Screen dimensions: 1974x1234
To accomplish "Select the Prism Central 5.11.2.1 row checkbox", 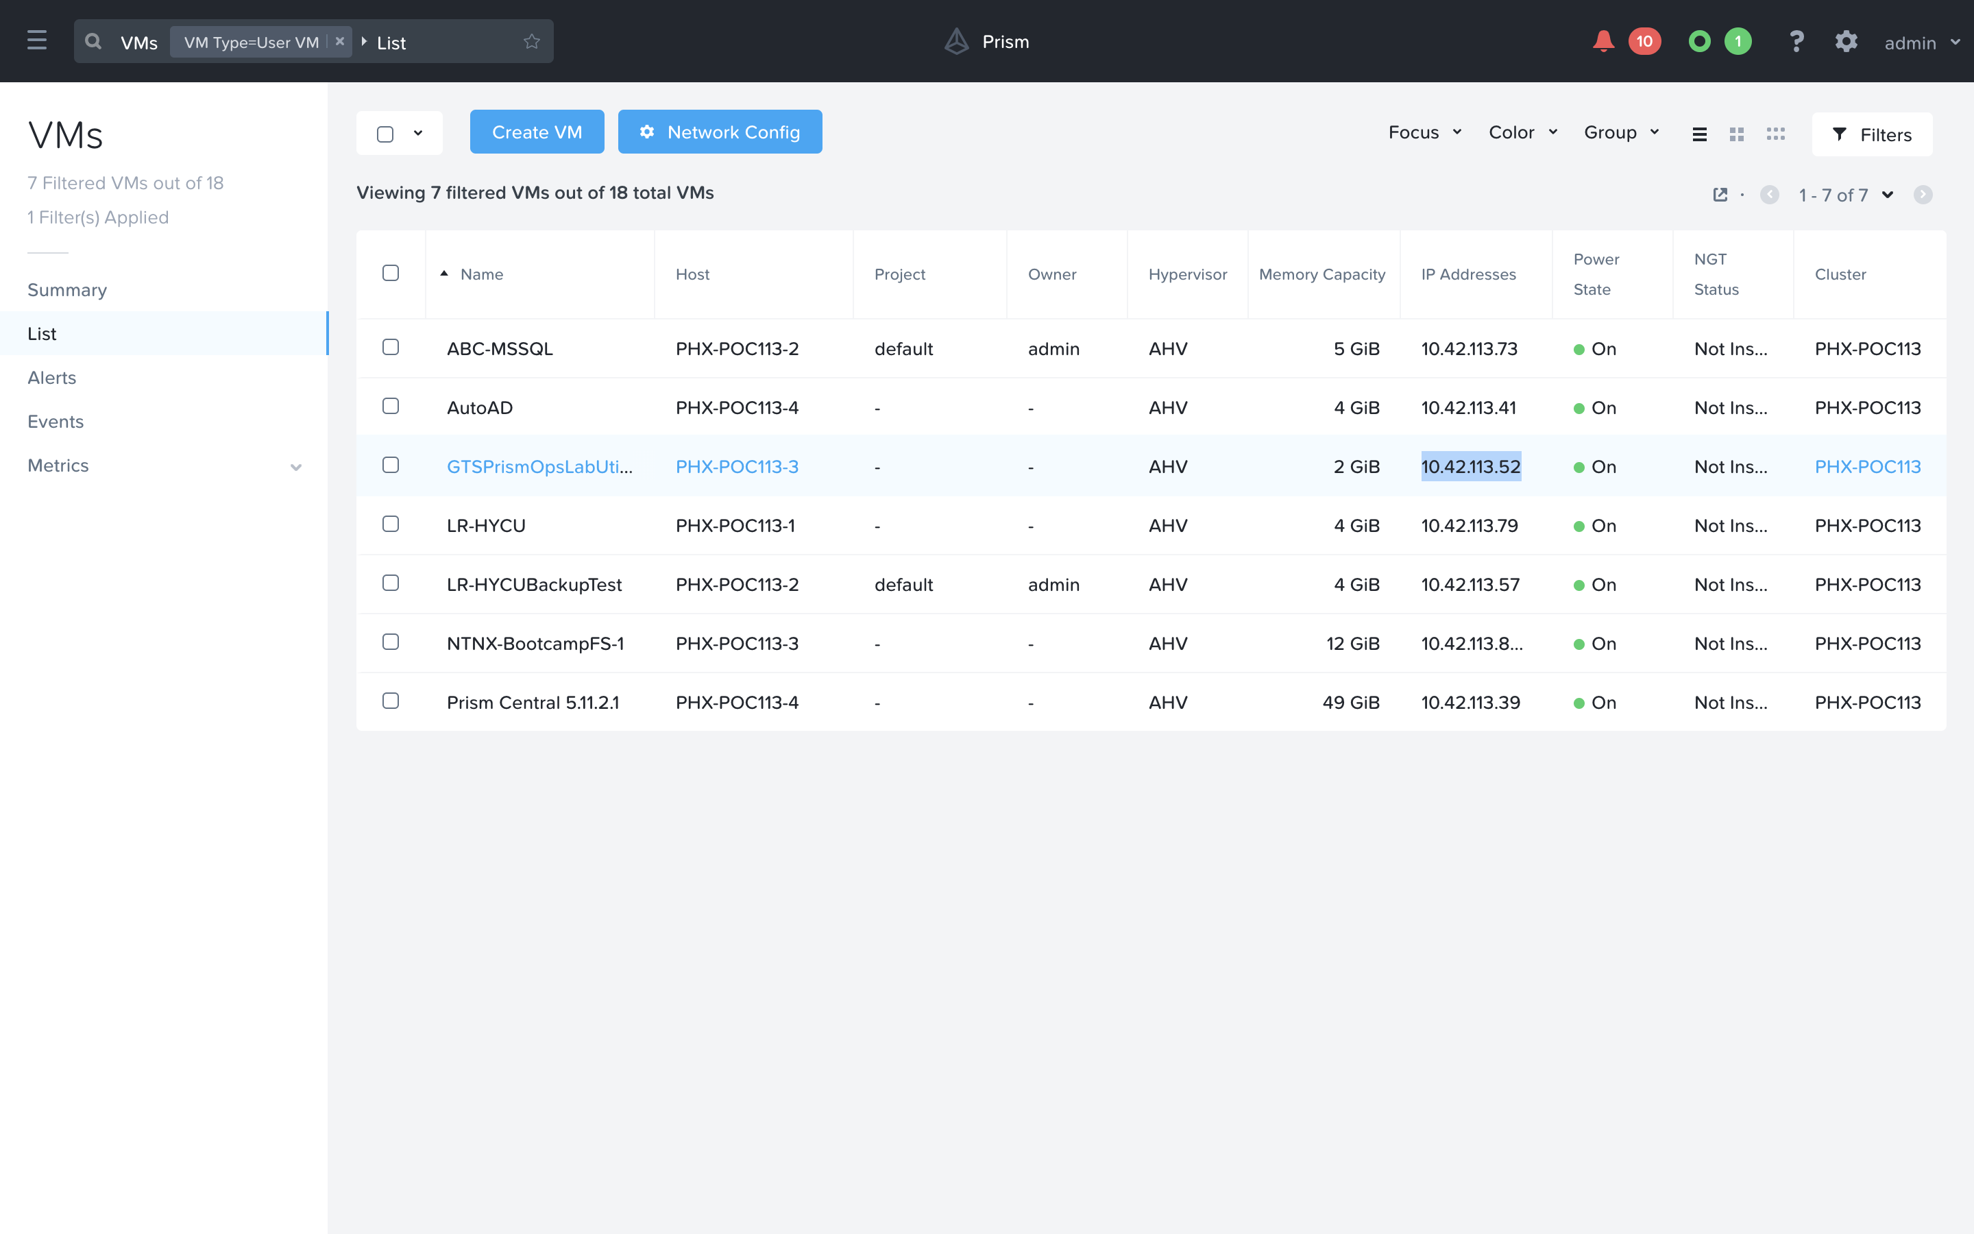I will [391, 700].
